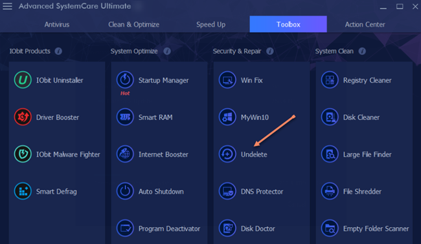Click the IObit Malware Fighter label
This screenshot has width=421, height=244.
click(68, 154)
